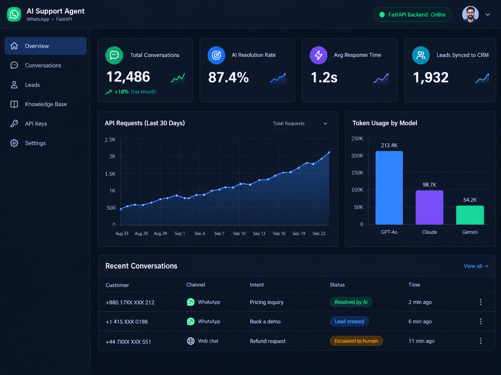Viewport: 501px width, 375px height.
Task: Click the Total Conversations green chat icon
Action: pyautogui.click(x=114, y=55)
